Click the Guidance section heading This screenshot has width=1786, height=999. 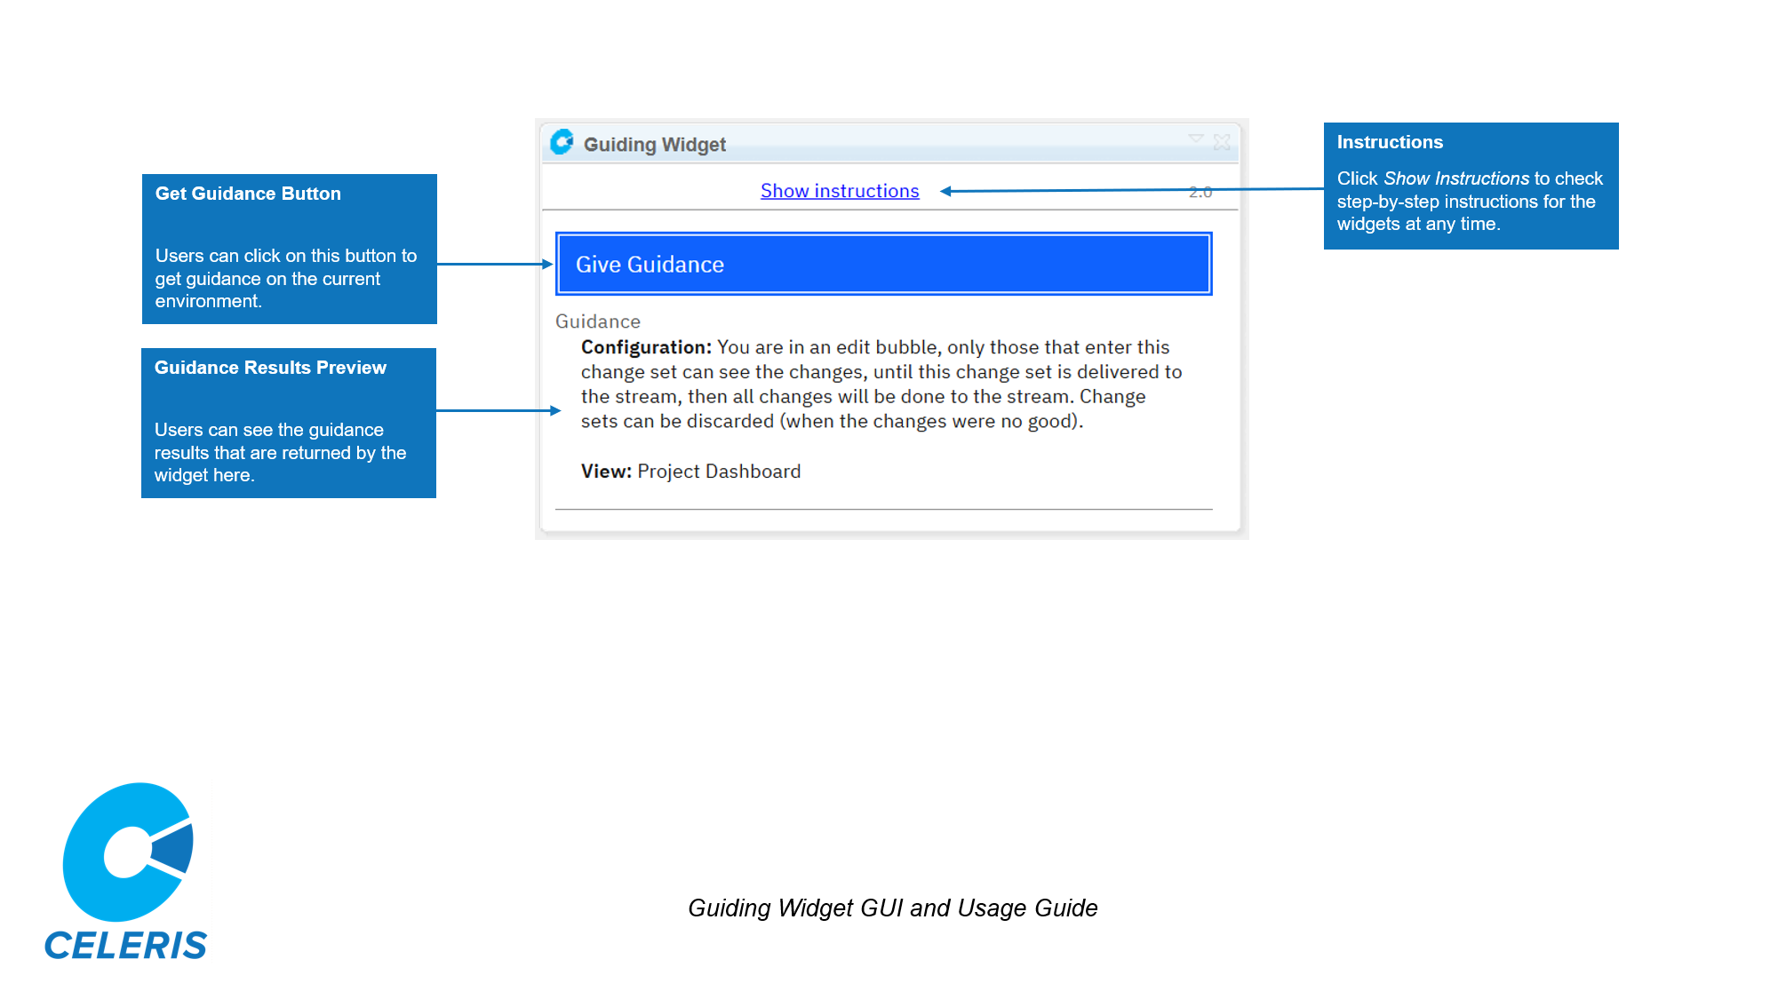[597, 321]
